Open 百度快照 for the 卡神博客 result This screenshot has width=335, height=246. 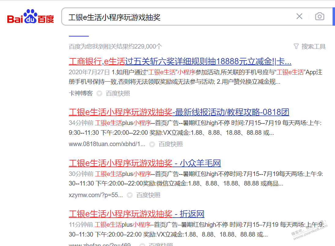tap(118, 93)
